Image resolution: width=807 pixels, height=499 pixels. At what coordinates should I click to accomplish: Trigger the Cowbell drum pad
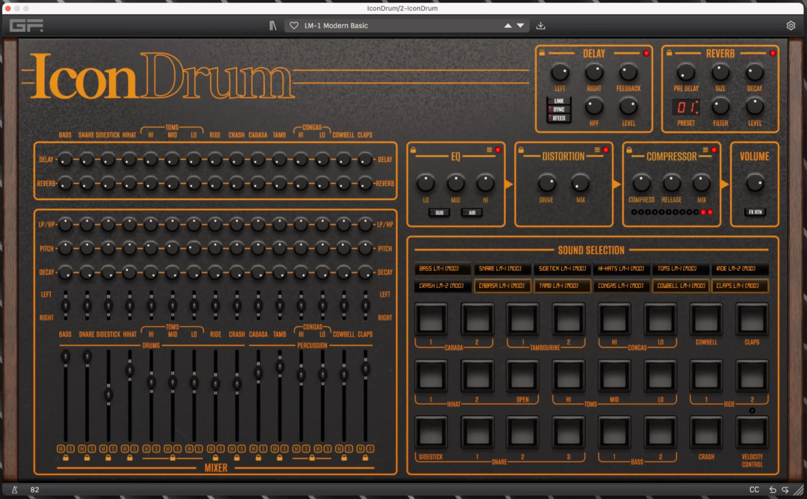point(706,319)
